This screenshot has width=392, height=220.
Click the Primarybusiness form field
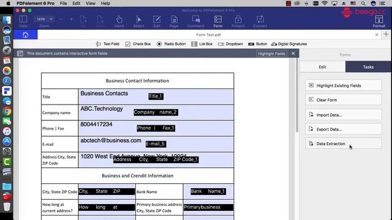click(x=208, y=207)
